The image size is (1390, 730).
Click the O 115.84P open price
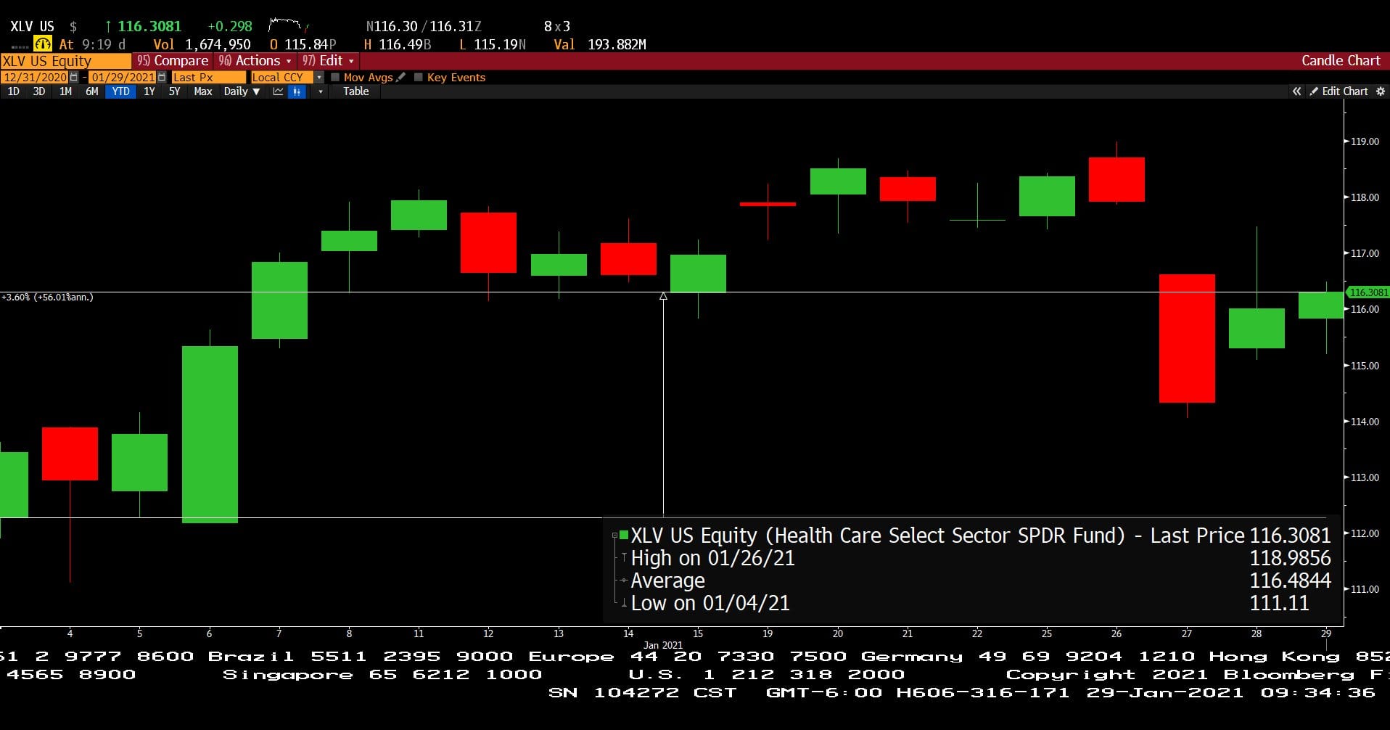point(303,44)
